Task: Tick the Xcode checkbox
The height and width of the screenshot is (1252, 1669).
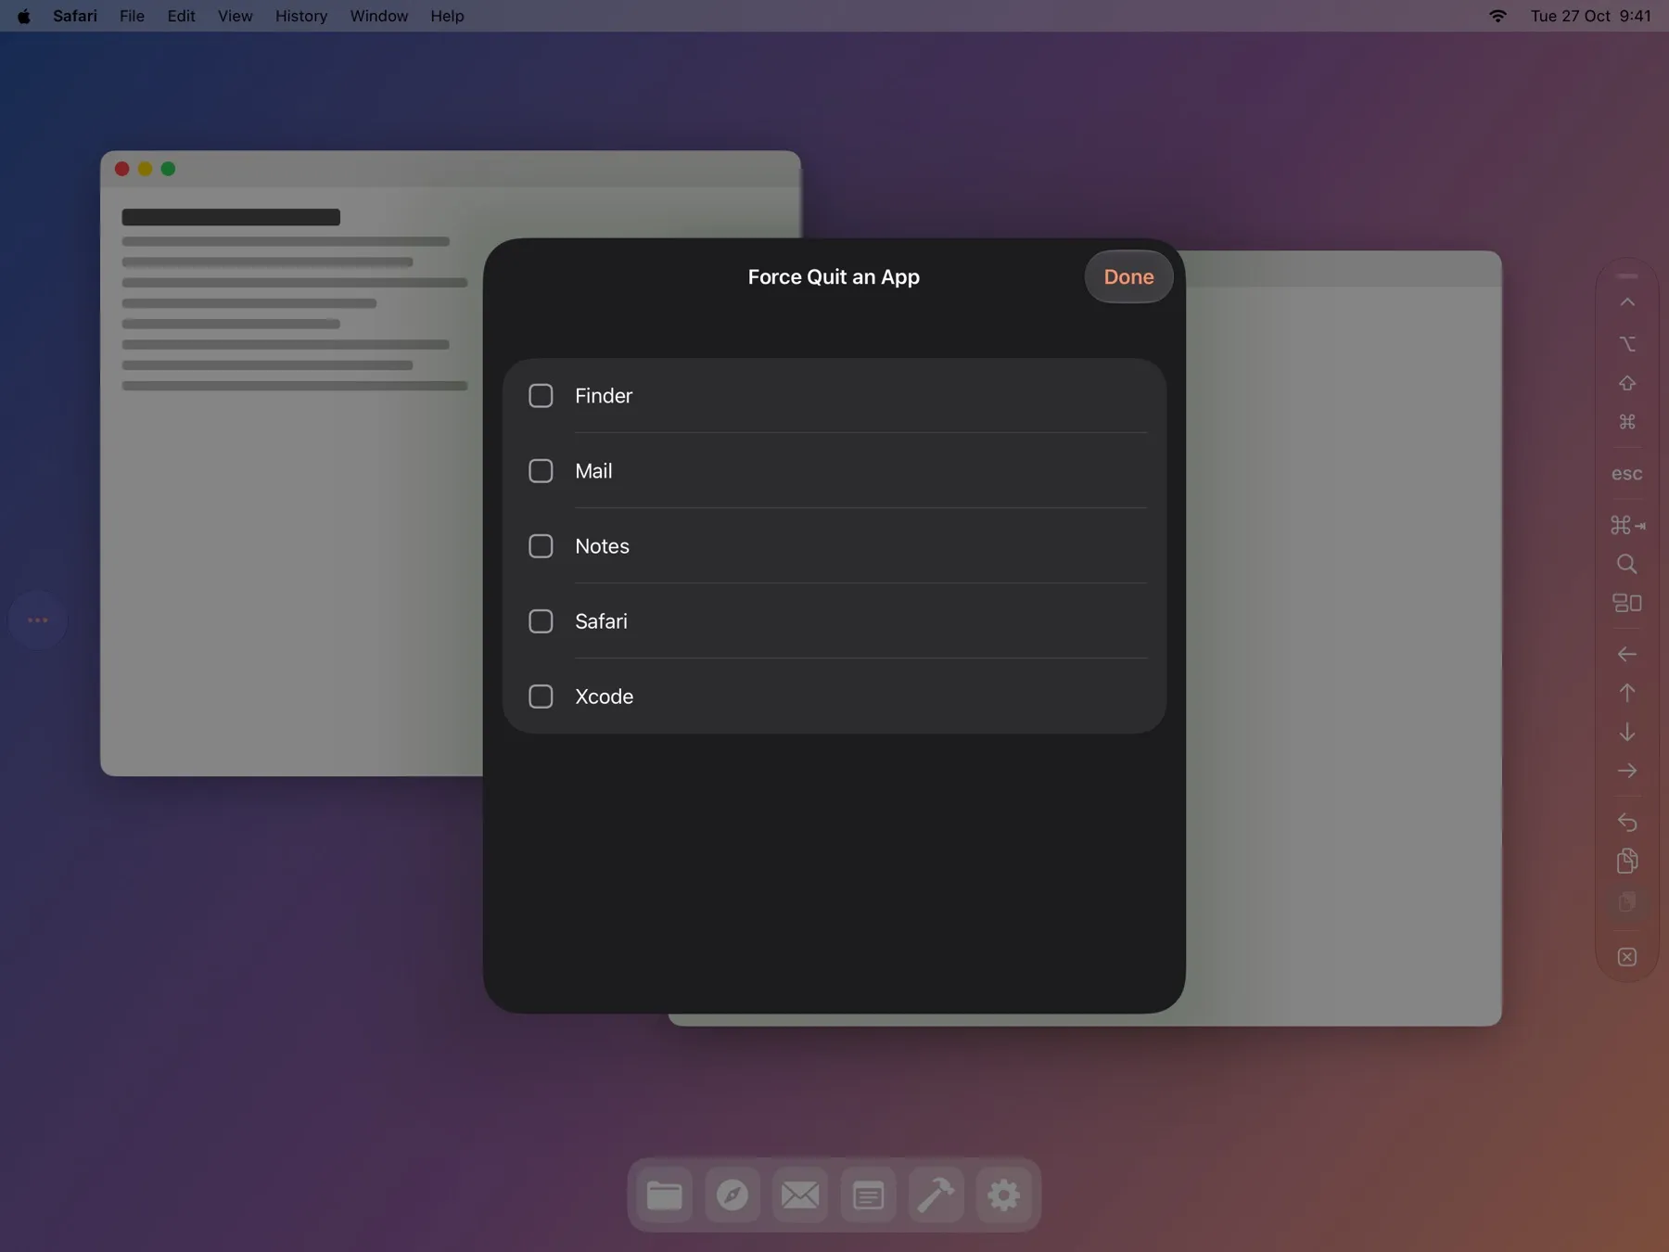Action: [x=541, y=696]
